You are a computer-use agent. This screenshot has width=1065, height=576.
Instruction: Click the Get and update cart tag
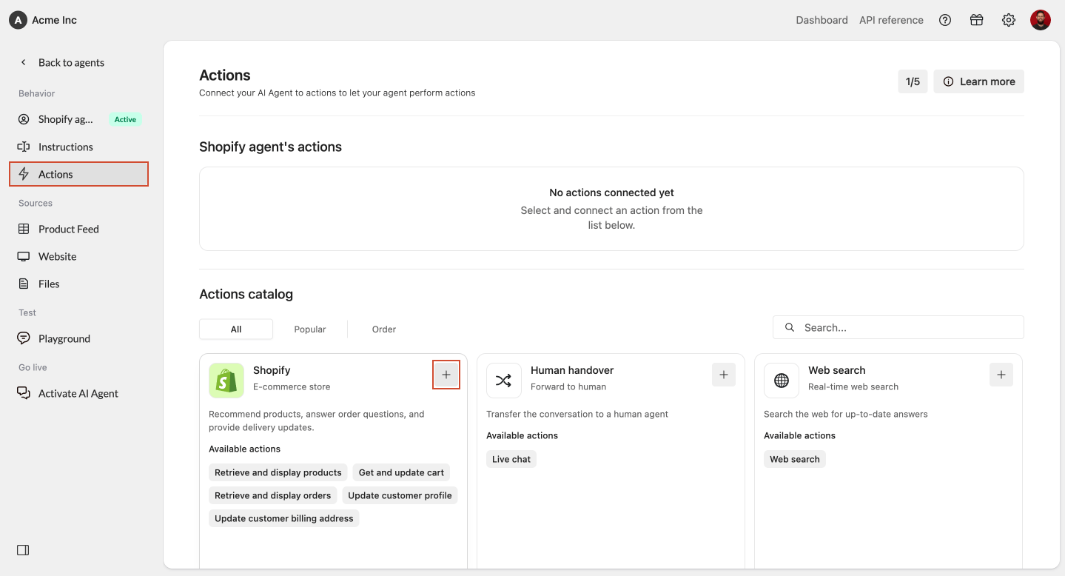[401, 472]
